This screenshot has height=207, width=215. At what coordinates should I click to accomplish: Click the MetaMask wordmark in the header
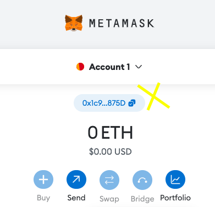pyautogui.click(x=122, y=23)
